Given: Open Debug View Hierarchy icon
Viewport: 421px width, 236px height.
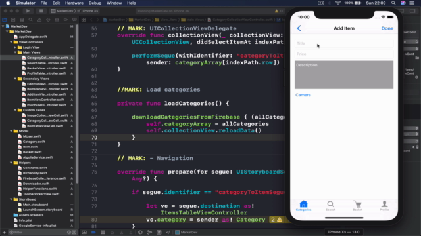Looking at the screenshot, I should point(140,232).
